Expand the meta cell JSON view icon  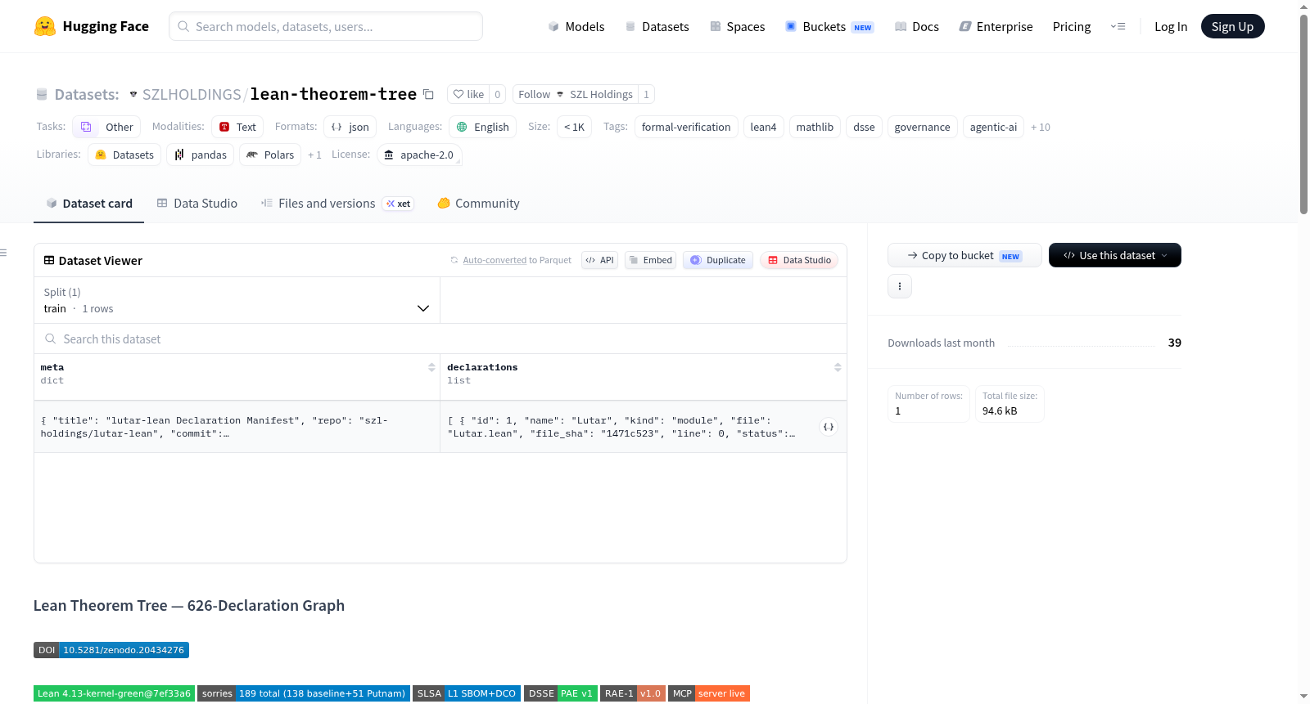pyautogui.click(x=829, y=427)
